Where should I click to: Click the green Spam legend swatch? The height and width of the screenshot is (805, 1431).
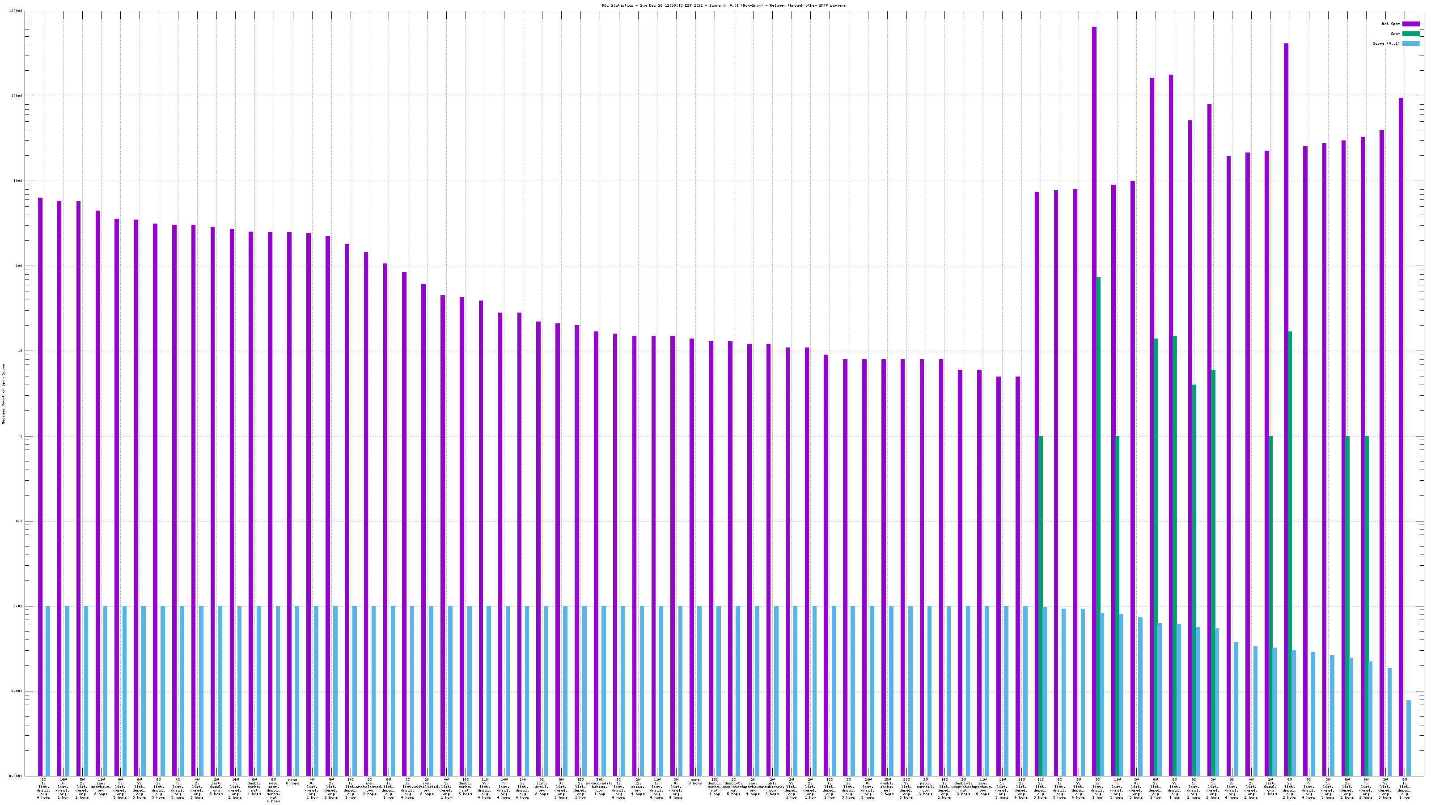(1410, 34)
